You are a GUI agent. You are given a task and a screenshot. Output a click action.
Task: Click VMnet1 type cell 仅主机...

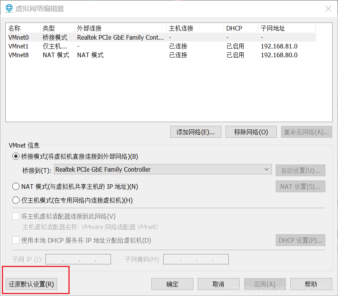point(55,46)
